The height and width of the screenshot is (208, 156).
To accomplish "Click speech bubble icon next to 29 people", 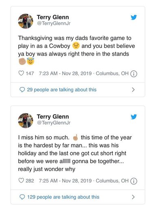I will [x=22, y=90].
